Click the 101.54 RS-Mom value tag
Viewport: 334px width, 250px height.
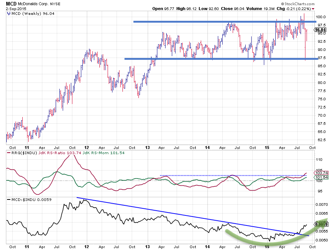(321, 178)
